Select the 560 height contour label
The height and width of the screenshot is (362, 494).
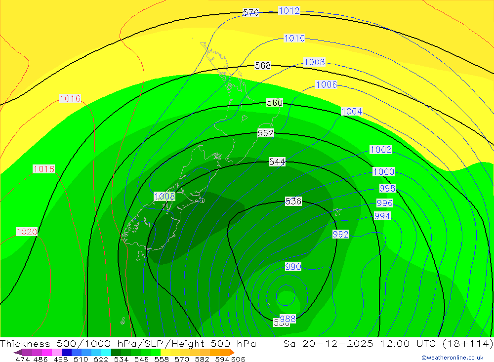tap(275, 103)
